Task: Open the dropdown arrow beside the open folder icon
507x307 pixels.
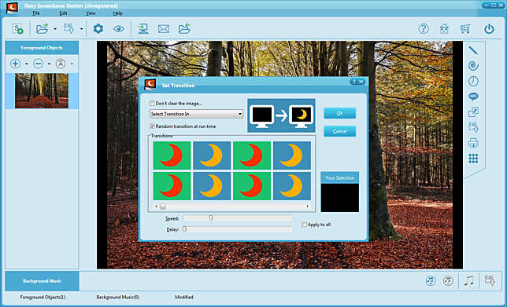Action: [55, 29]
